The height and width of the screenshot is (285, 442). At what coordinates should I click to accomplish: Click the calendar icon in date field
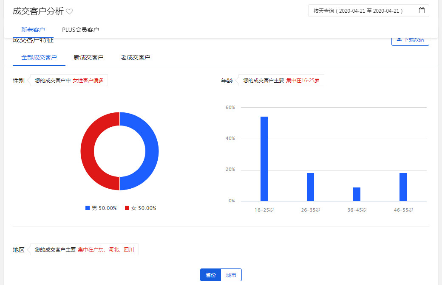tap(422, 11)
